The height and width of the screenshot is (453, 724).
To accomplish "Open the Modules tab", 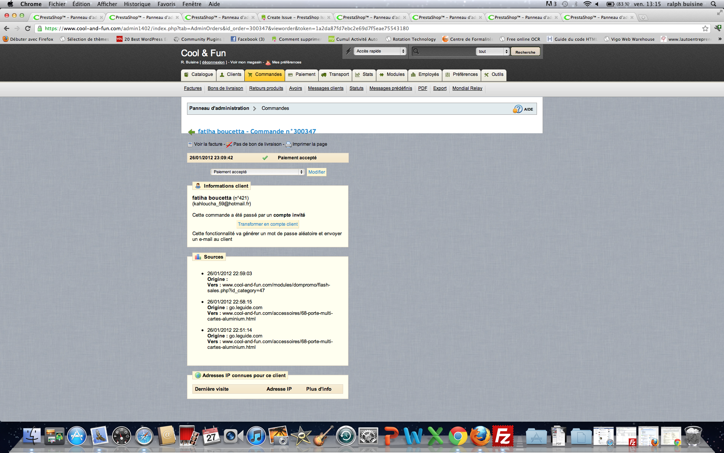I will (x=392, y=75).
